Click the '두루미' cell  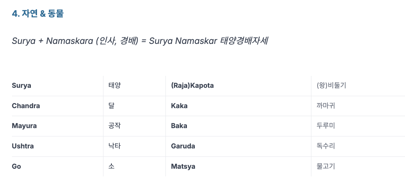(358, 126)
